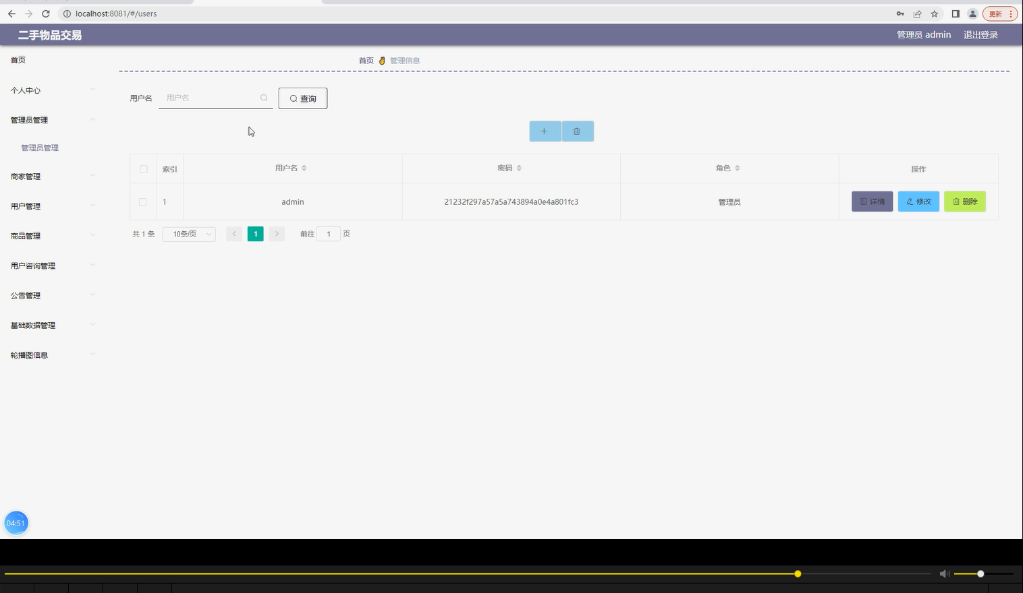
Task: Expand the 用户咨询管理 sidebar menu
Action: [53, 266]
